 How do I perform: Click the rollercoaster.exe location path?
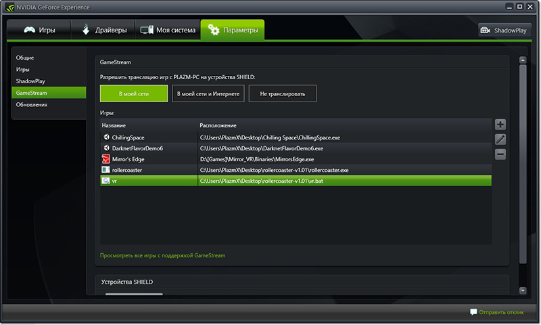coord(275,170)
